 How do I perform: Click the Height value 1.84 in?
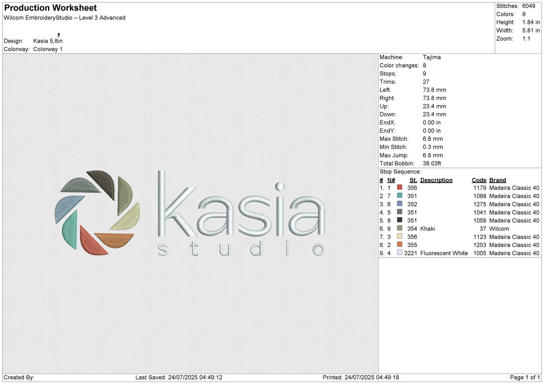point(531,22)
